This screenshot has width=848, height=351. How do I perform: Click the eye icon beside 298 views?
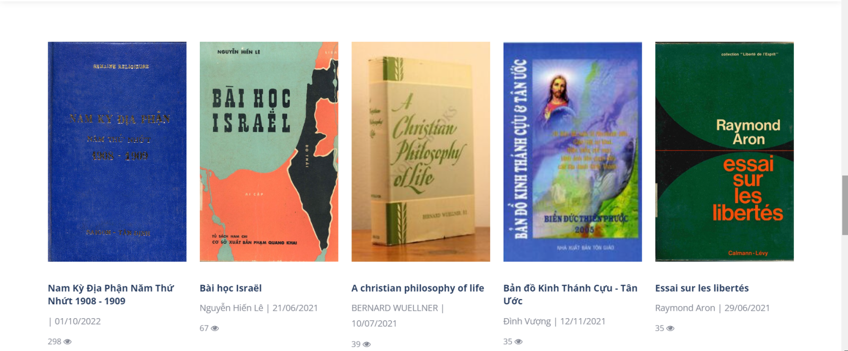tap(67, 342)
